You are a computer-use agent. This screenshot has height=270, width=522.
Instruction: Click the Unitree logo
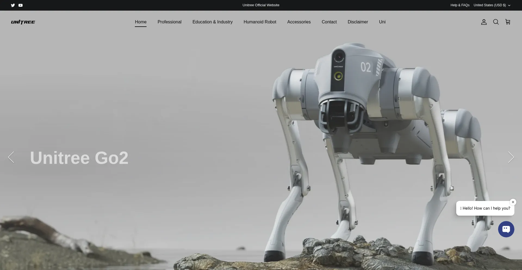pyautogui.click(x=23, y=22)
